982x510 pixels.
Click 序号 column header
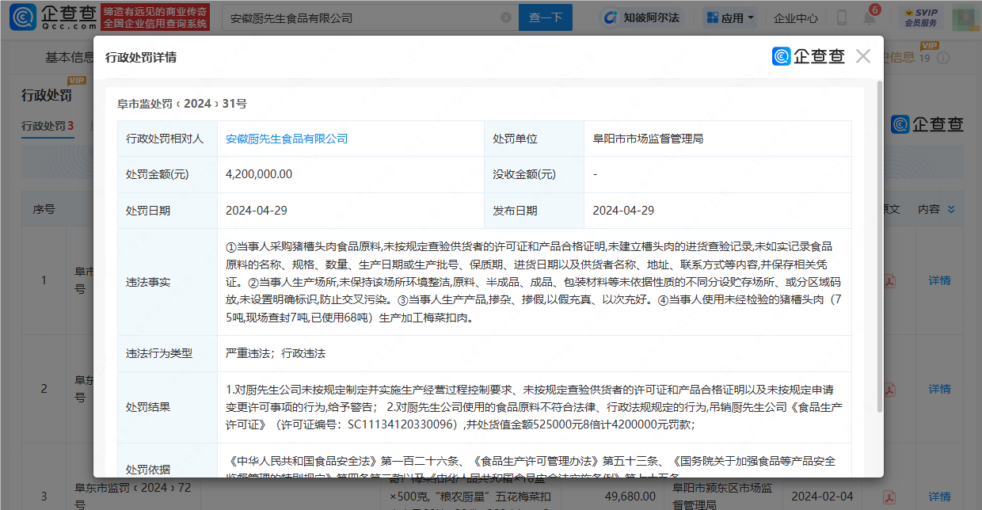pos(44,209)
